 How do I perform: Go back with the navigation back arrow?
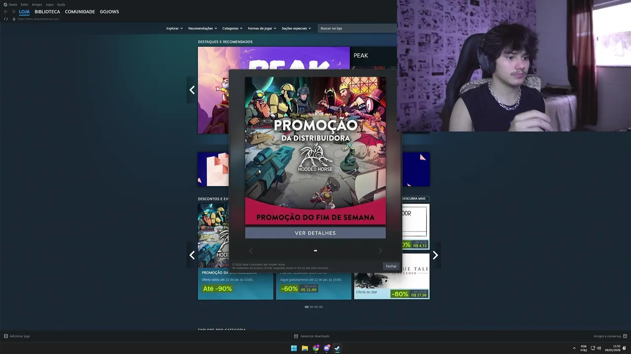pos(6,12)
